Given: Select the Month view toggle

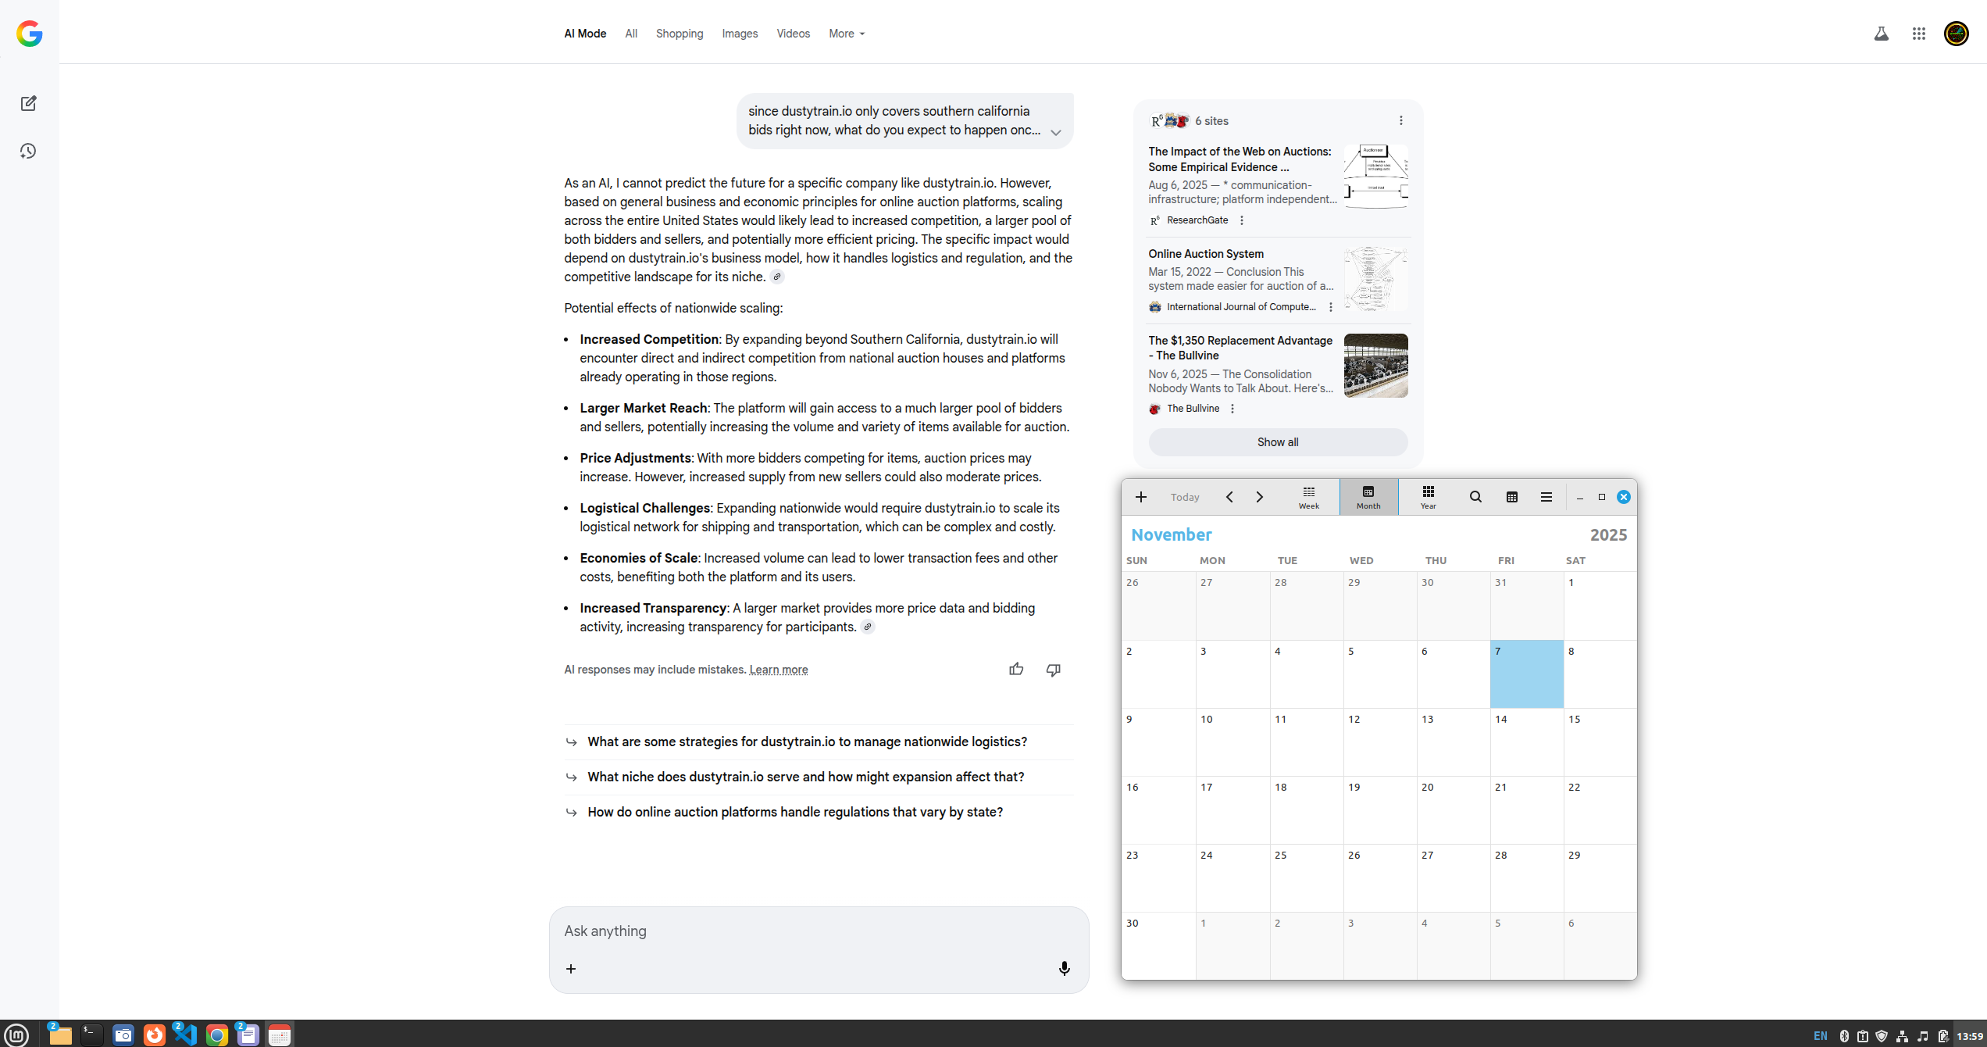Looking at the screenshot, I should 1368,497.
